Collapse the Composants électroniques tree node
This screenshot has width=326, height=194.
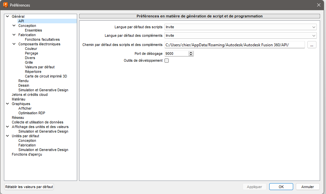14,44
